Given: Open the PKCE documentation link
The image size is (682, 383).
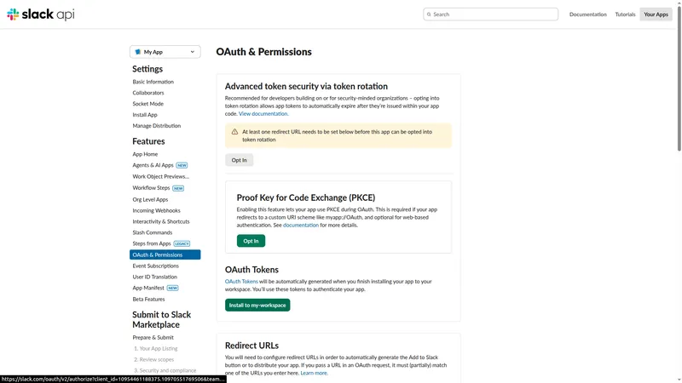Looking at the screenshot, I should pyautogui.click(x=301, y=225).
